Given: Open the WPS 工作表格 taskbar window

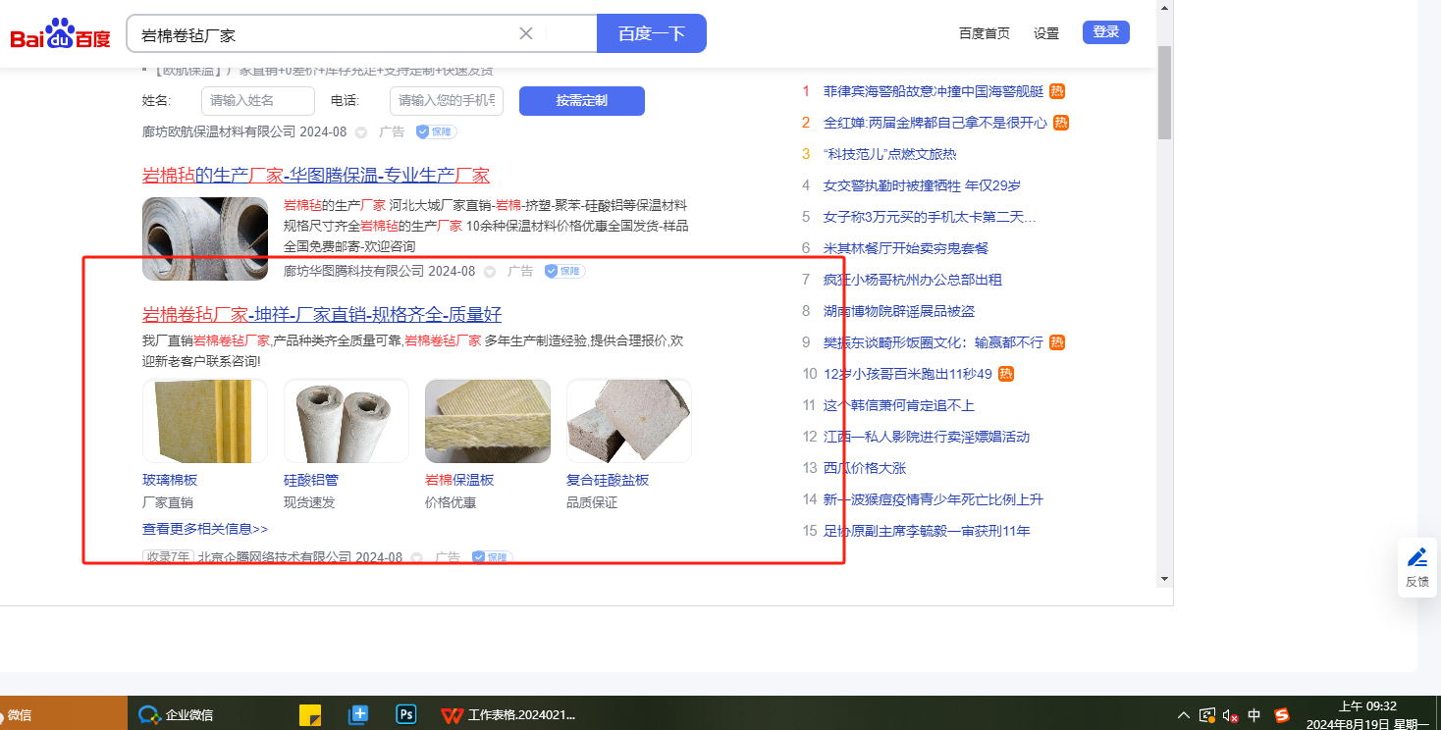Looking at the screenshot, I should click(508, 714).
